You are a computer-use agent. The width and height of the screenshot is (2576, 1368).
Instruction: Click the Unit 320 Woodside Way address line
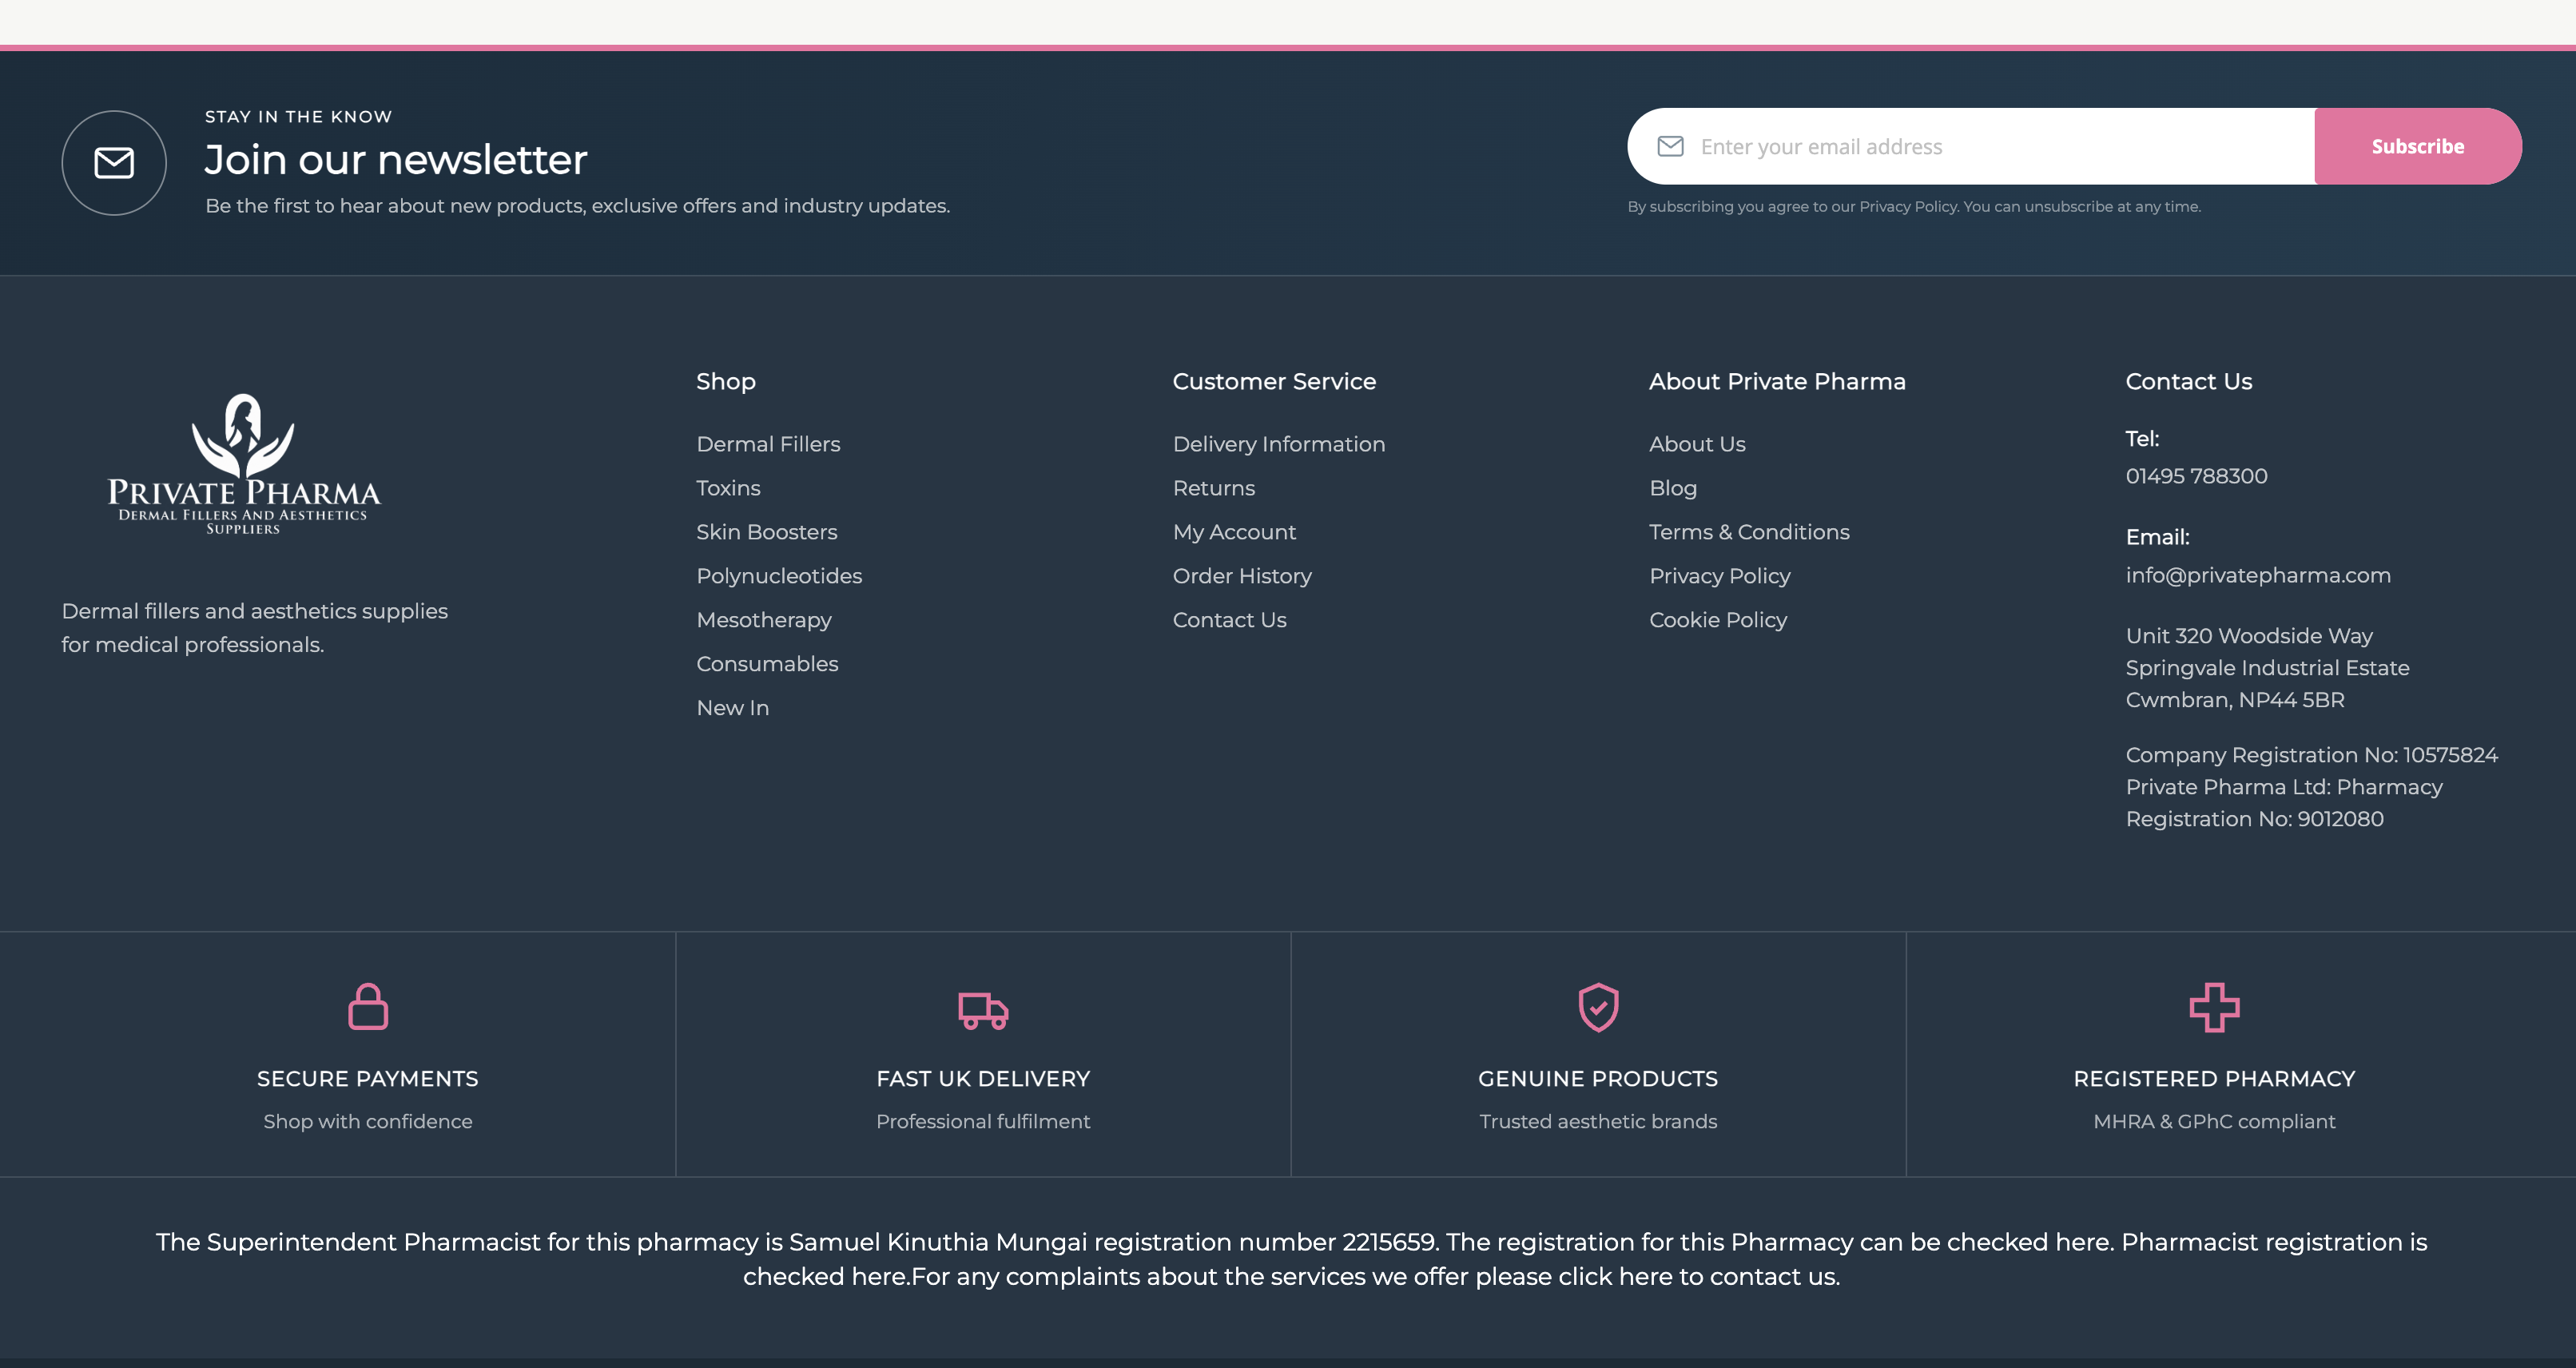point(2249,636)
